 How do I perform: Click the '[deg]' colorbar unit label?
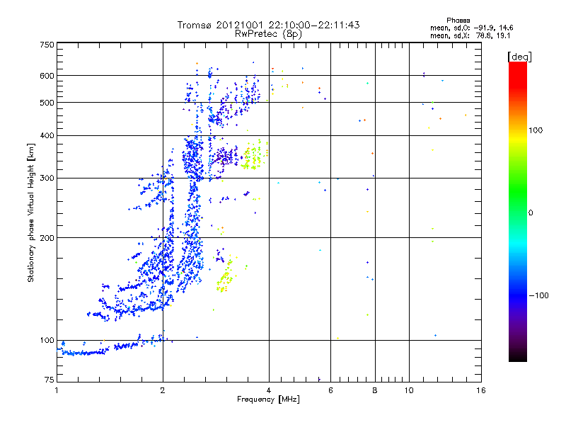519,57
